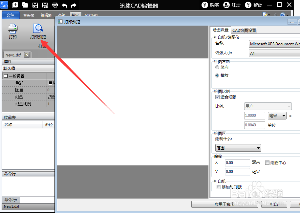Save the drawing with the floppy disk icon

click(35, 5)
